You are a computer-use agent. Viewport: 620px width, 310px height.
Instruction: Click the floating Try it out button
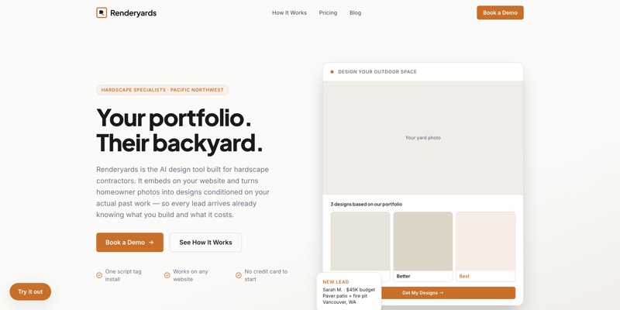click(30, 292)
